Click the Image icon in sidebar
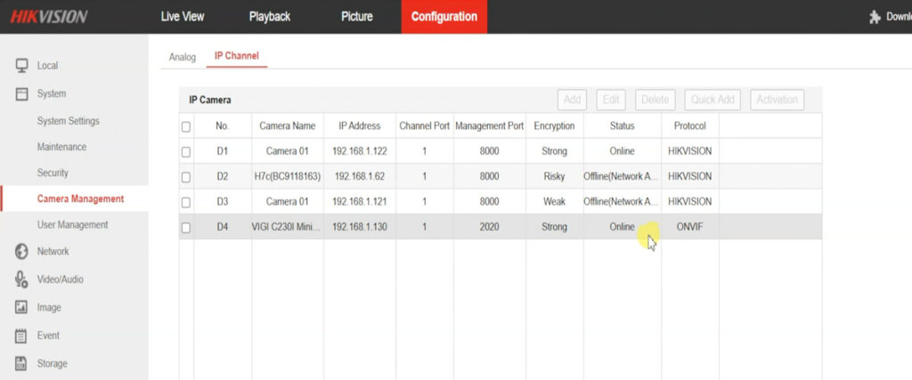This screenshot has width=912, height=380. (22, 308)
